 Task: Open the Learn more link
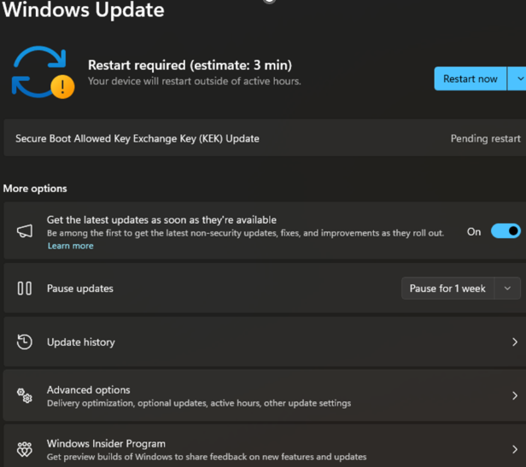click(x=70, y=246)
